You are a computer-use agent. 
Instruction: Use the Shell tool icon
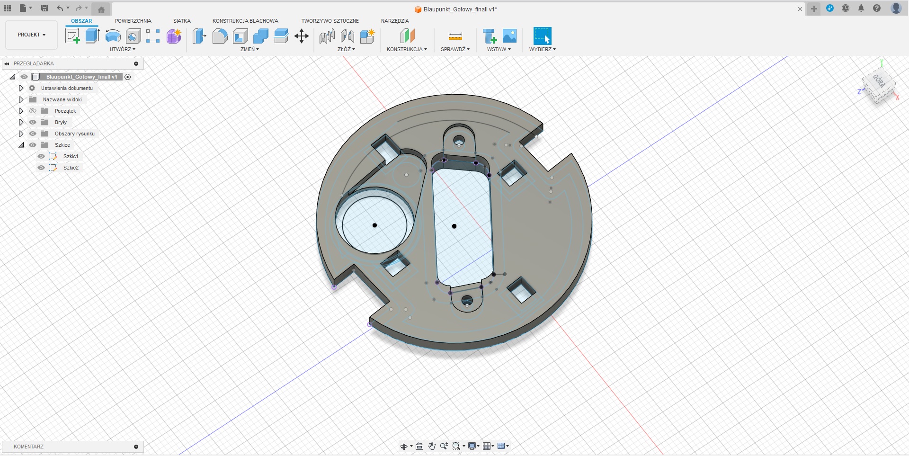241,36
